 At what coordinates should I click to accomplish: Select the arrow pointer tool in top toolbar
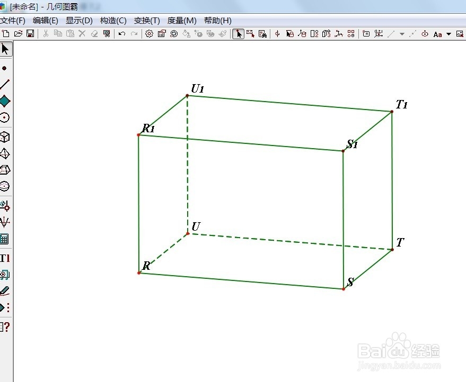[x=238, y=34]
